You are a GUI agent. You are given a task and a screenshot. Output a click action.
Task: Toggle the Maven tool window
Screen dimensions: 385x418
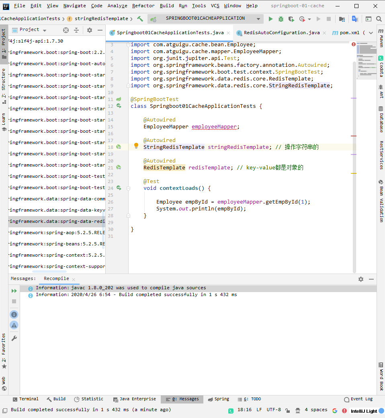coord(381,38)
